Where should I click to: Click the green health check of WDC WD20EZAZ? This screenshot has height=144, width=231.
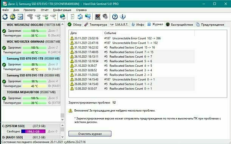pos(4,31)
